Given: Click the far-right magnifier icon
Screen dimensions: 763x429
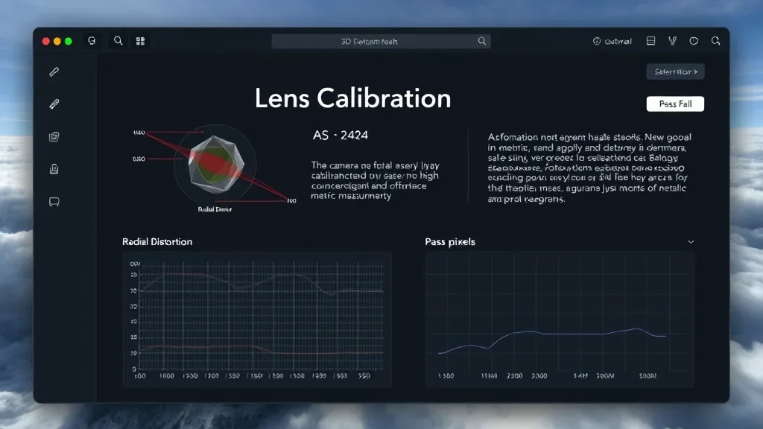Looking at the screenshot, I should (715, 41).
